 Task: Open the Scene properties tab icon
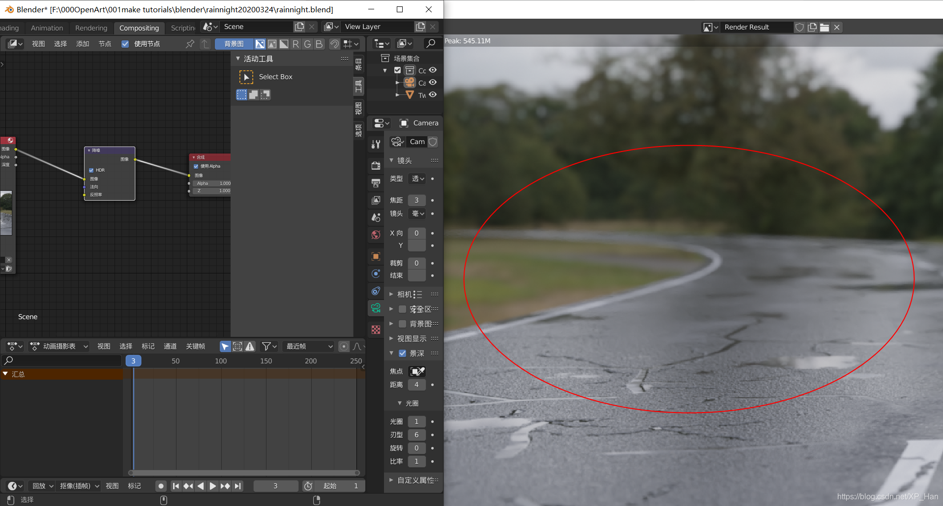point(376,217)
